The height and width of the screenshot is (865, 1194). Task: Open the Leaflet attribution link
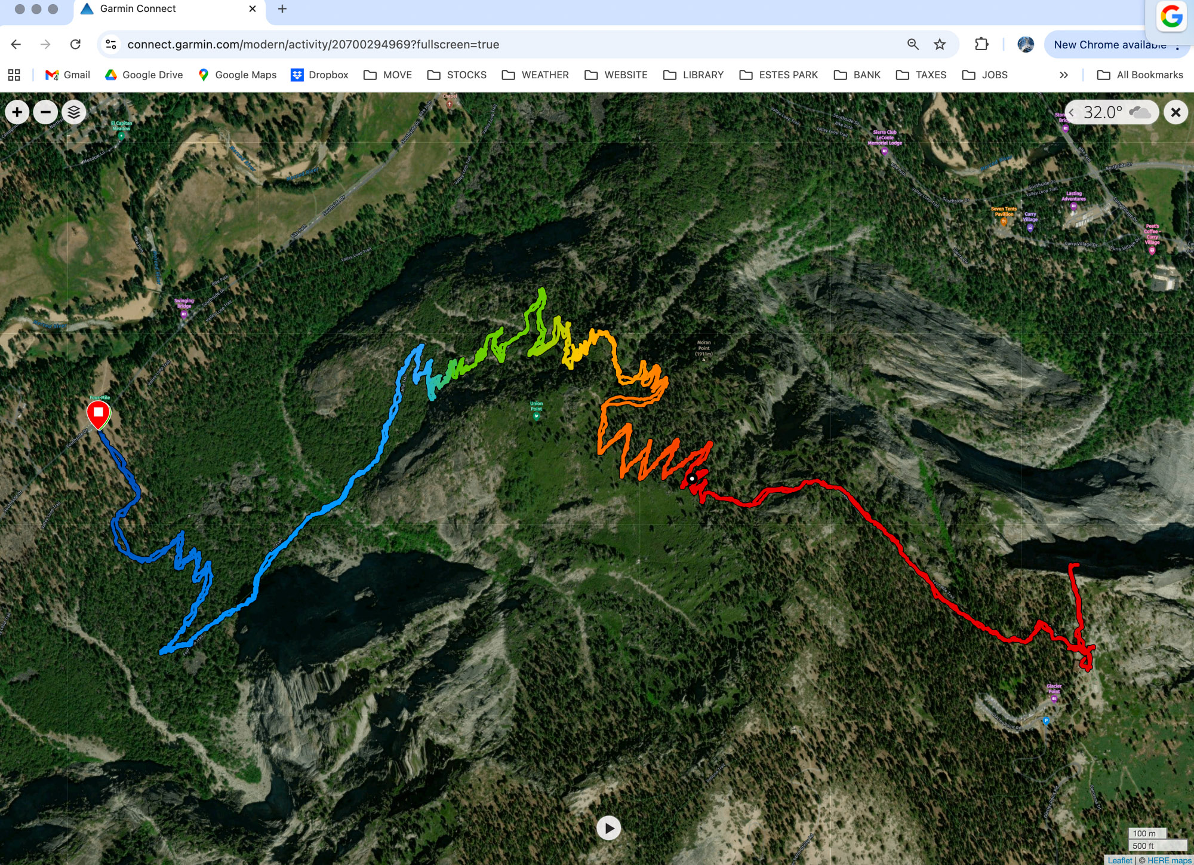pos(1119,860)
